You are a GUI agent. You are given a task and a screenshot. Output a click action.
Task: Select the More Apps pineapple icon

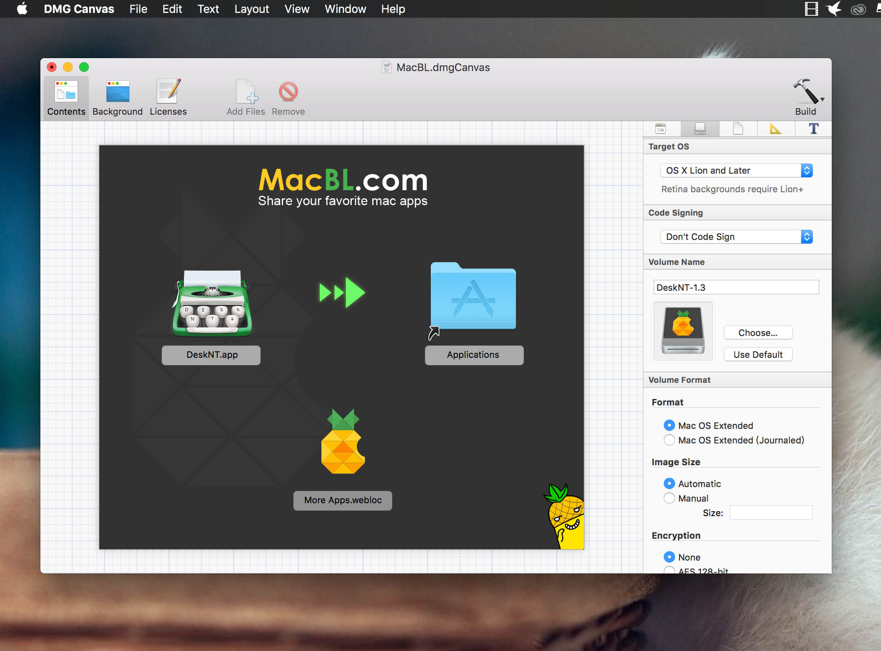click(343, 441)
